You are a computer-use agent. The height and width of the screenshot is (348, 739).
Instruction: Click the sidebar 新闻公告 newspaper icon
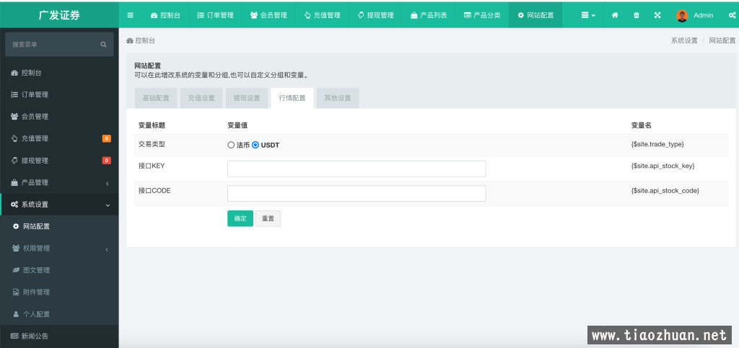point(14,336)
